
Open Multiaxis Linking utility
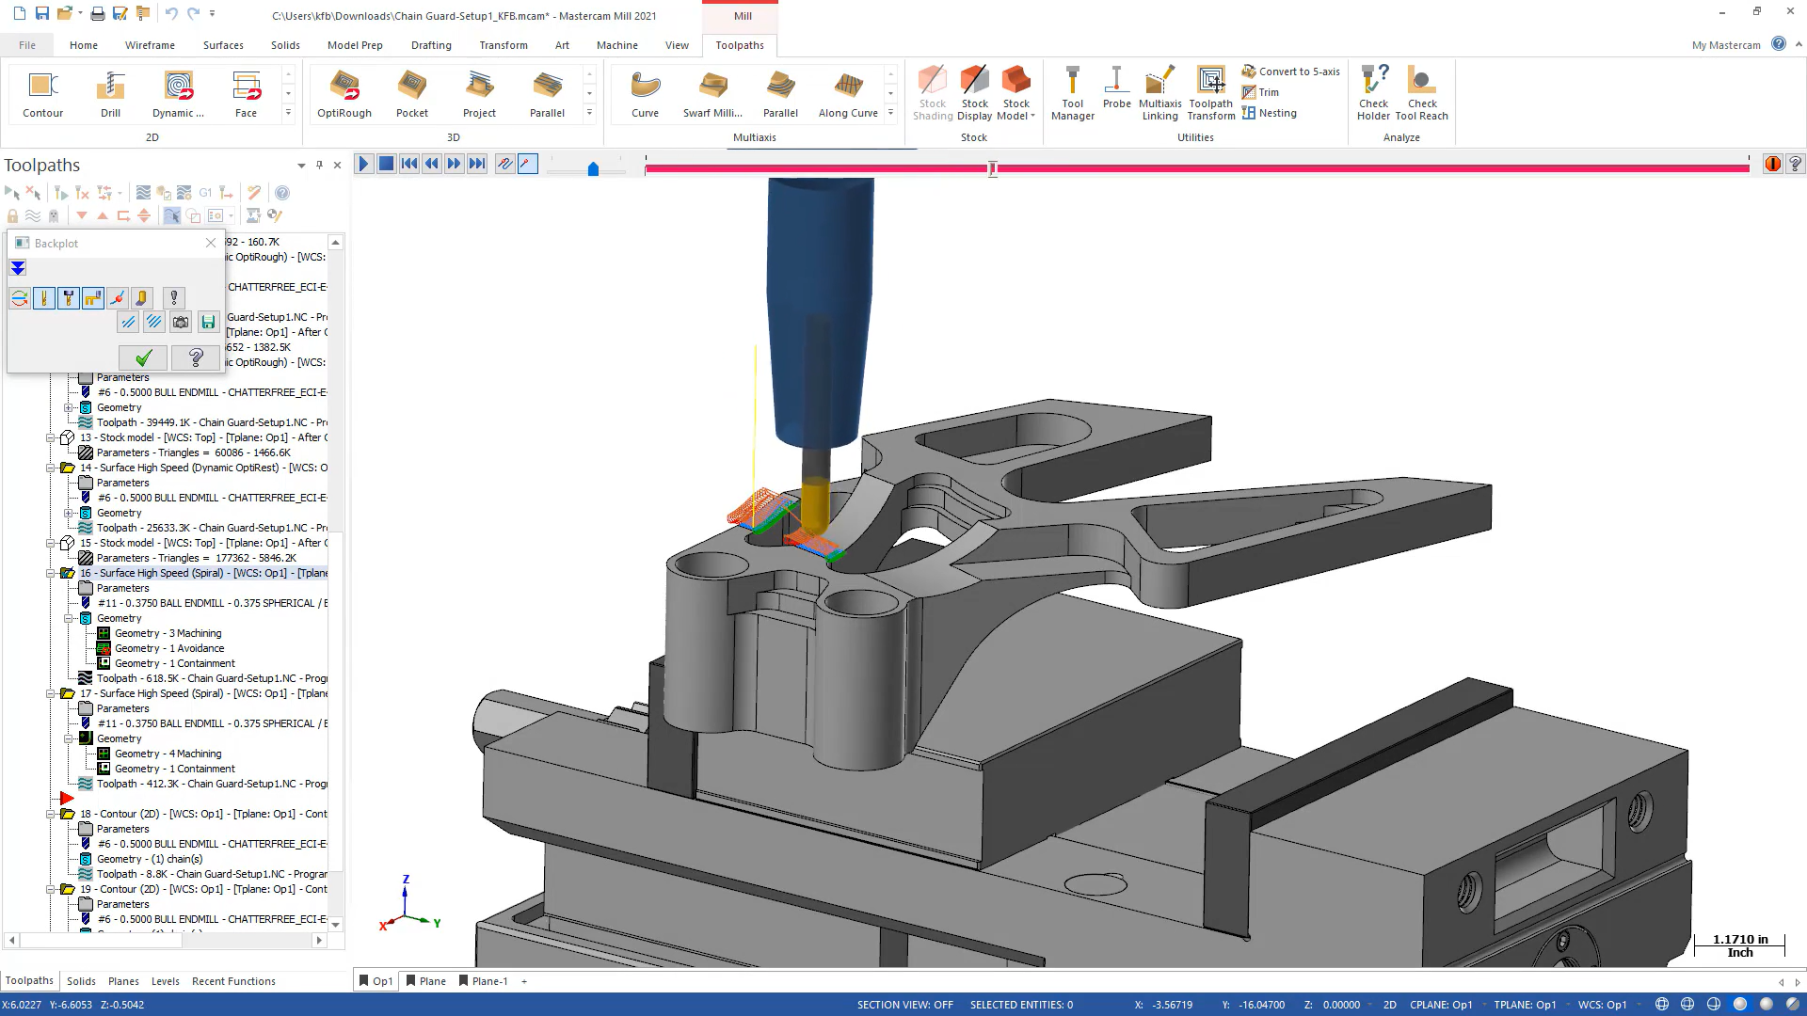tap(1160, 93)
